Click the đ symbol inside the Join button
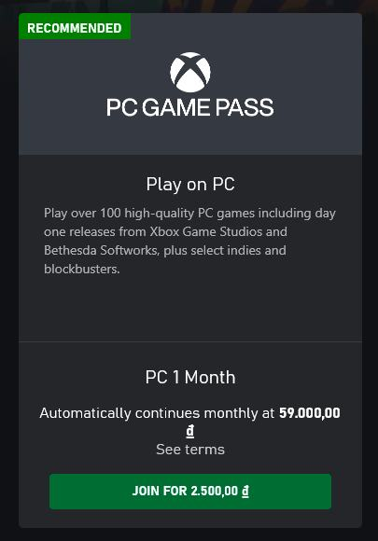This screenshot has height=541, width=378. click(x=245, y=492)
